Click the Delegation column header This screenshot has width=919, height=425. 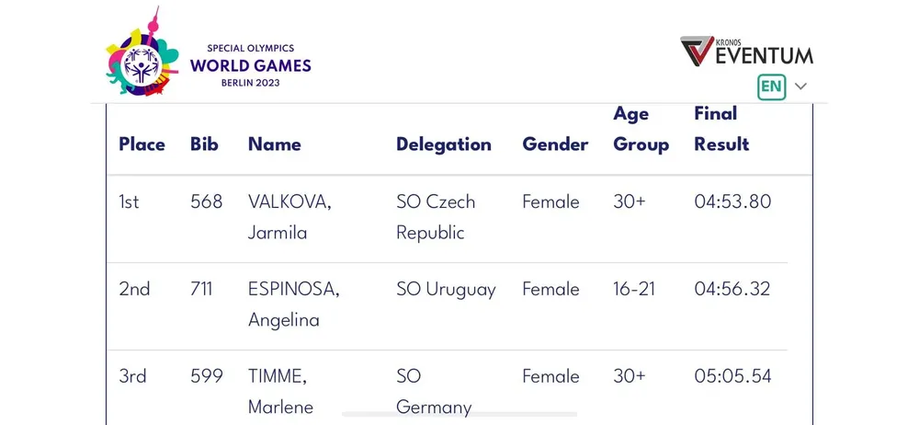(x=443, y=144)
